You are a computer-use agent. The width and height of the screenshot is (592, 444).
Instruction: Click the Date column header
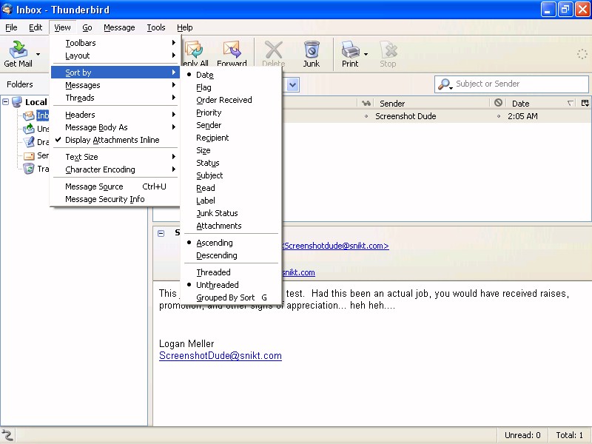[542, 103]
